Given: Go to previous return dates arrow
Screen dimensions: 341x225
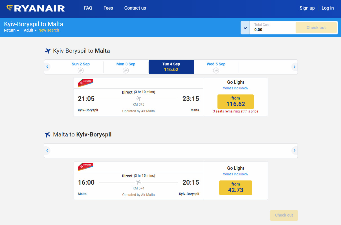Looking at the screenshot, I should [47, 151].
